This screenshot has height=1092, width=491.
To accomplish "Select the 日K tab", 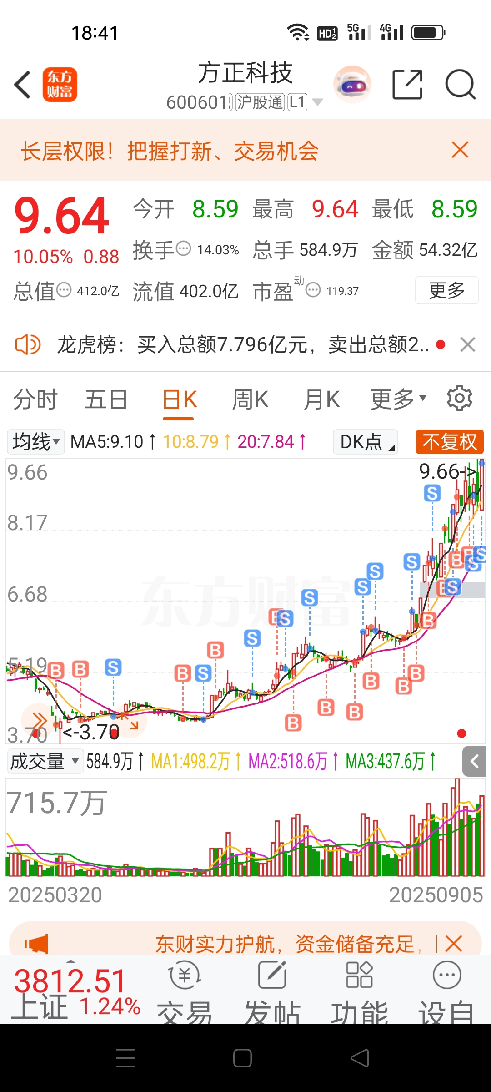I will tap(180, 399).
